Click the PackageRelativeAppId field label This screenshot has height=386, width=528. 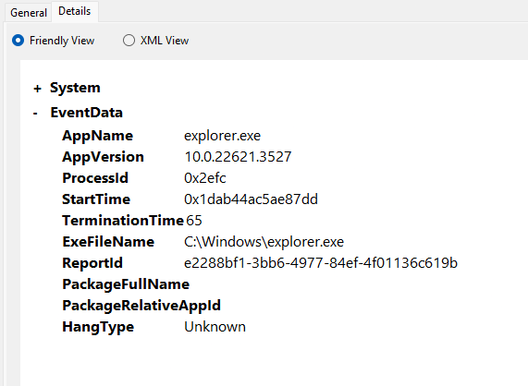click(x=141, y=306)
